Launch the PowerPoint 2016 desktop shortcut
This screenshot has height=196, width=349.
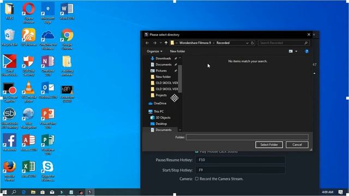47,118
